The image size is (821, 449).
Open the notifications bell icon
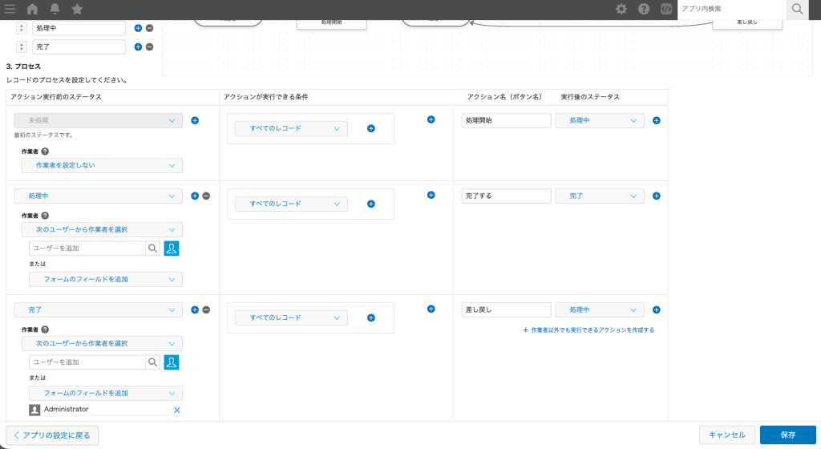(55, 9)
